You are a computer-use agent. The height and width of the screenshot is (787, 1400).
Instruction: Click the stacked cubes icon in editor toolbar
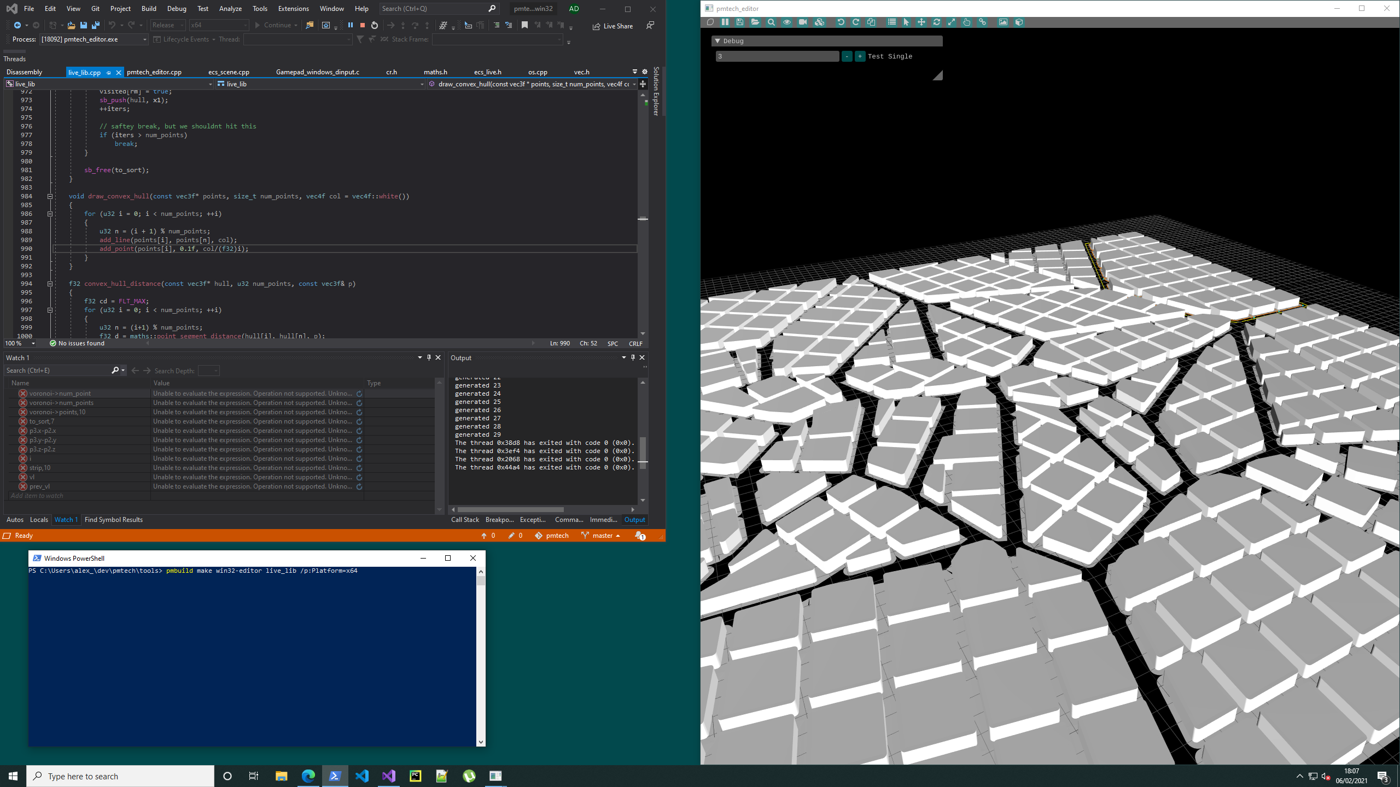819,22
